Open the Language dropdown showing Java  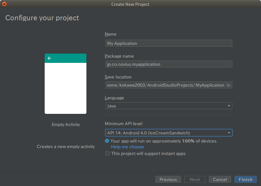(169, 106)
